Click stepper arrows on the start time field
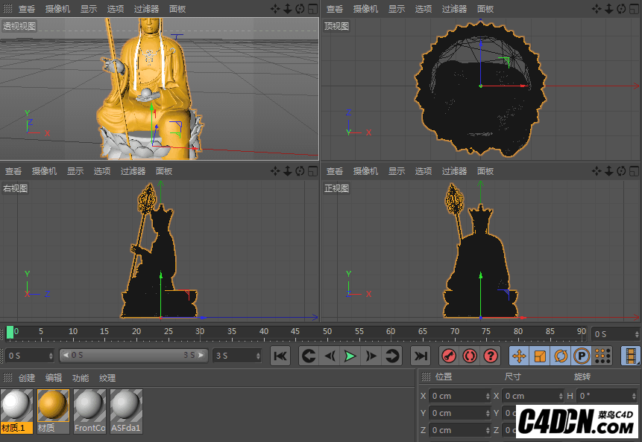 tap(51, 356)
